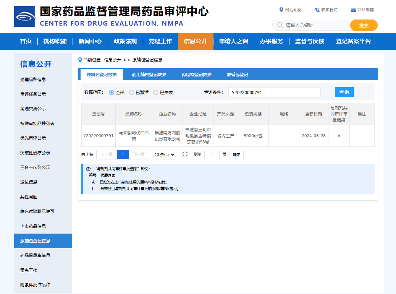The width and height of the screenshot is (396, 294).
Task: Click the CDE邮箱 envelope icon
Action: 353,10
